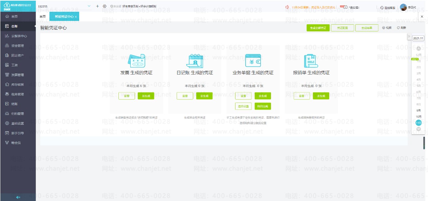Click the 生成全部凭证 button
Image resolution: width=428 pixels, height=201 pixels.
[318, 28]
